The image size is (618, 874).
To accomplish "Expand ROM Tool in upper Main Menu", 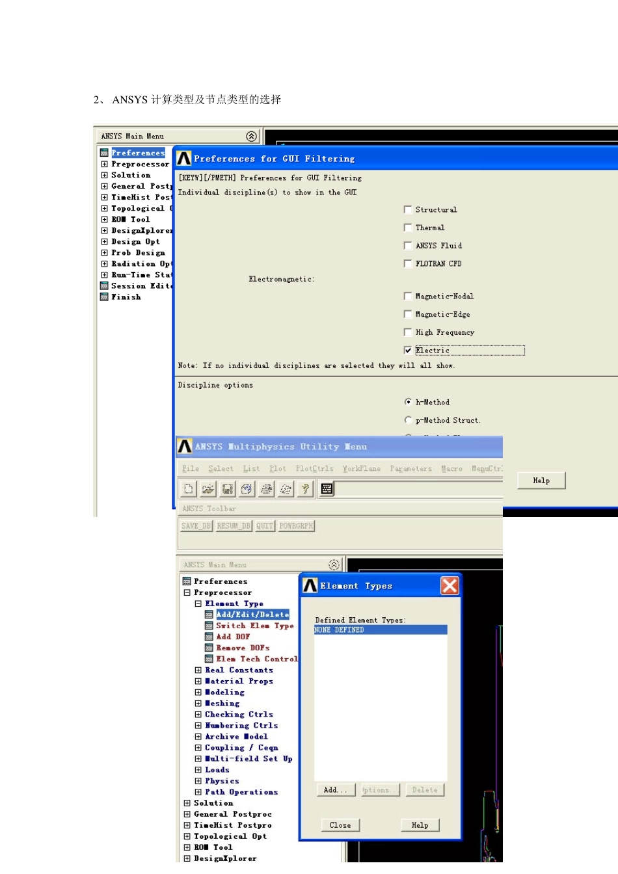I will [104, 219].
